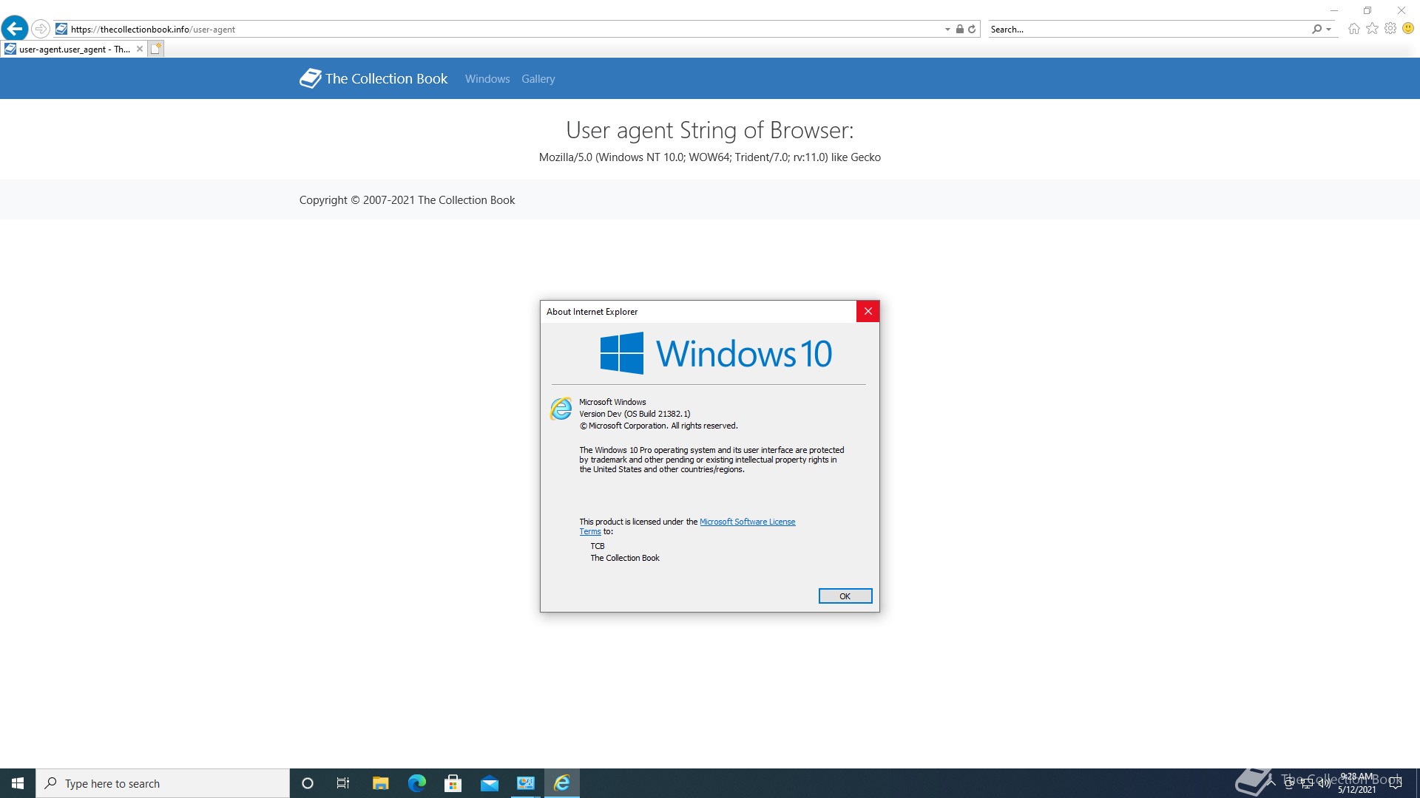Image resolution: width=1420 pixels, height=798 pixels.
Task: Open the Mail app from taskbar
Action: click(490, 783)
